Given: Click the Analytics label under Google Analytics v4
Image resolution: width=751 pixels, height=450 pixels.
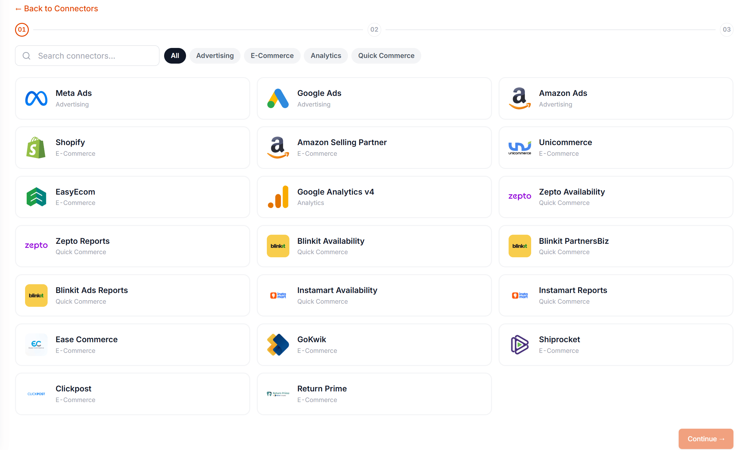Looking at the screenshot, I should click(x=311, y=203).
